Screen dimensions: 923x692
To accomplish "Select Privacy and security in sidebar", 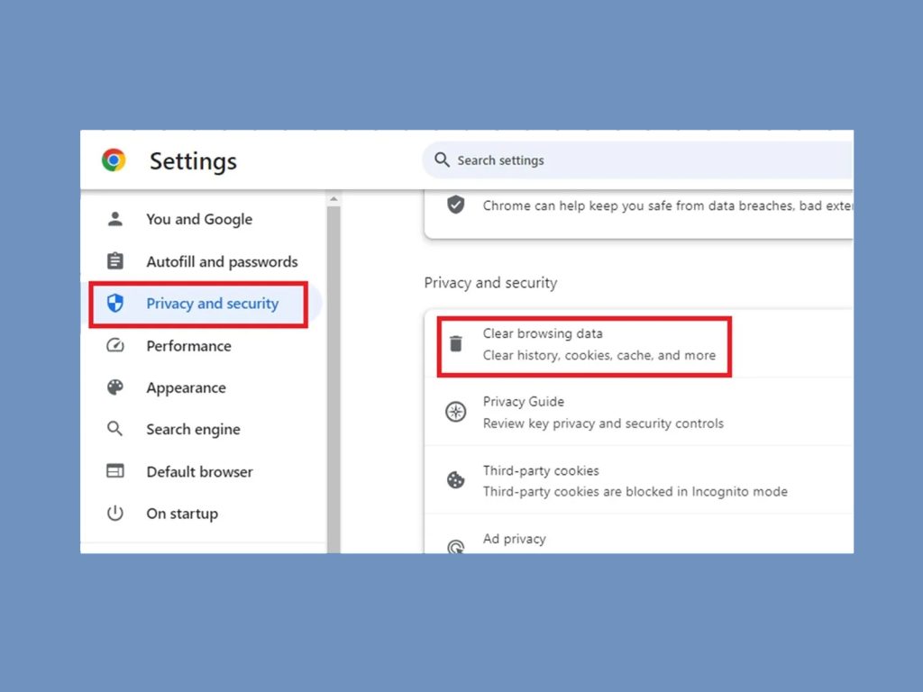I will coord(203,304).
